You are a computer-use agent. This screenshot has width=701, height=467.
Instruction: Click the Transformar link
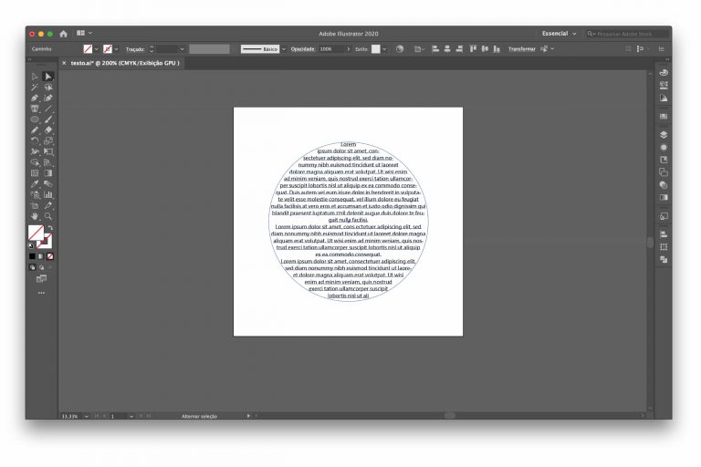point(522,49)
